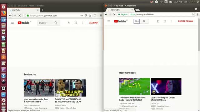Click Chromium page vertical scrollbar
Viewport: 200px width, 112px height.
click(x=199, y=35)
